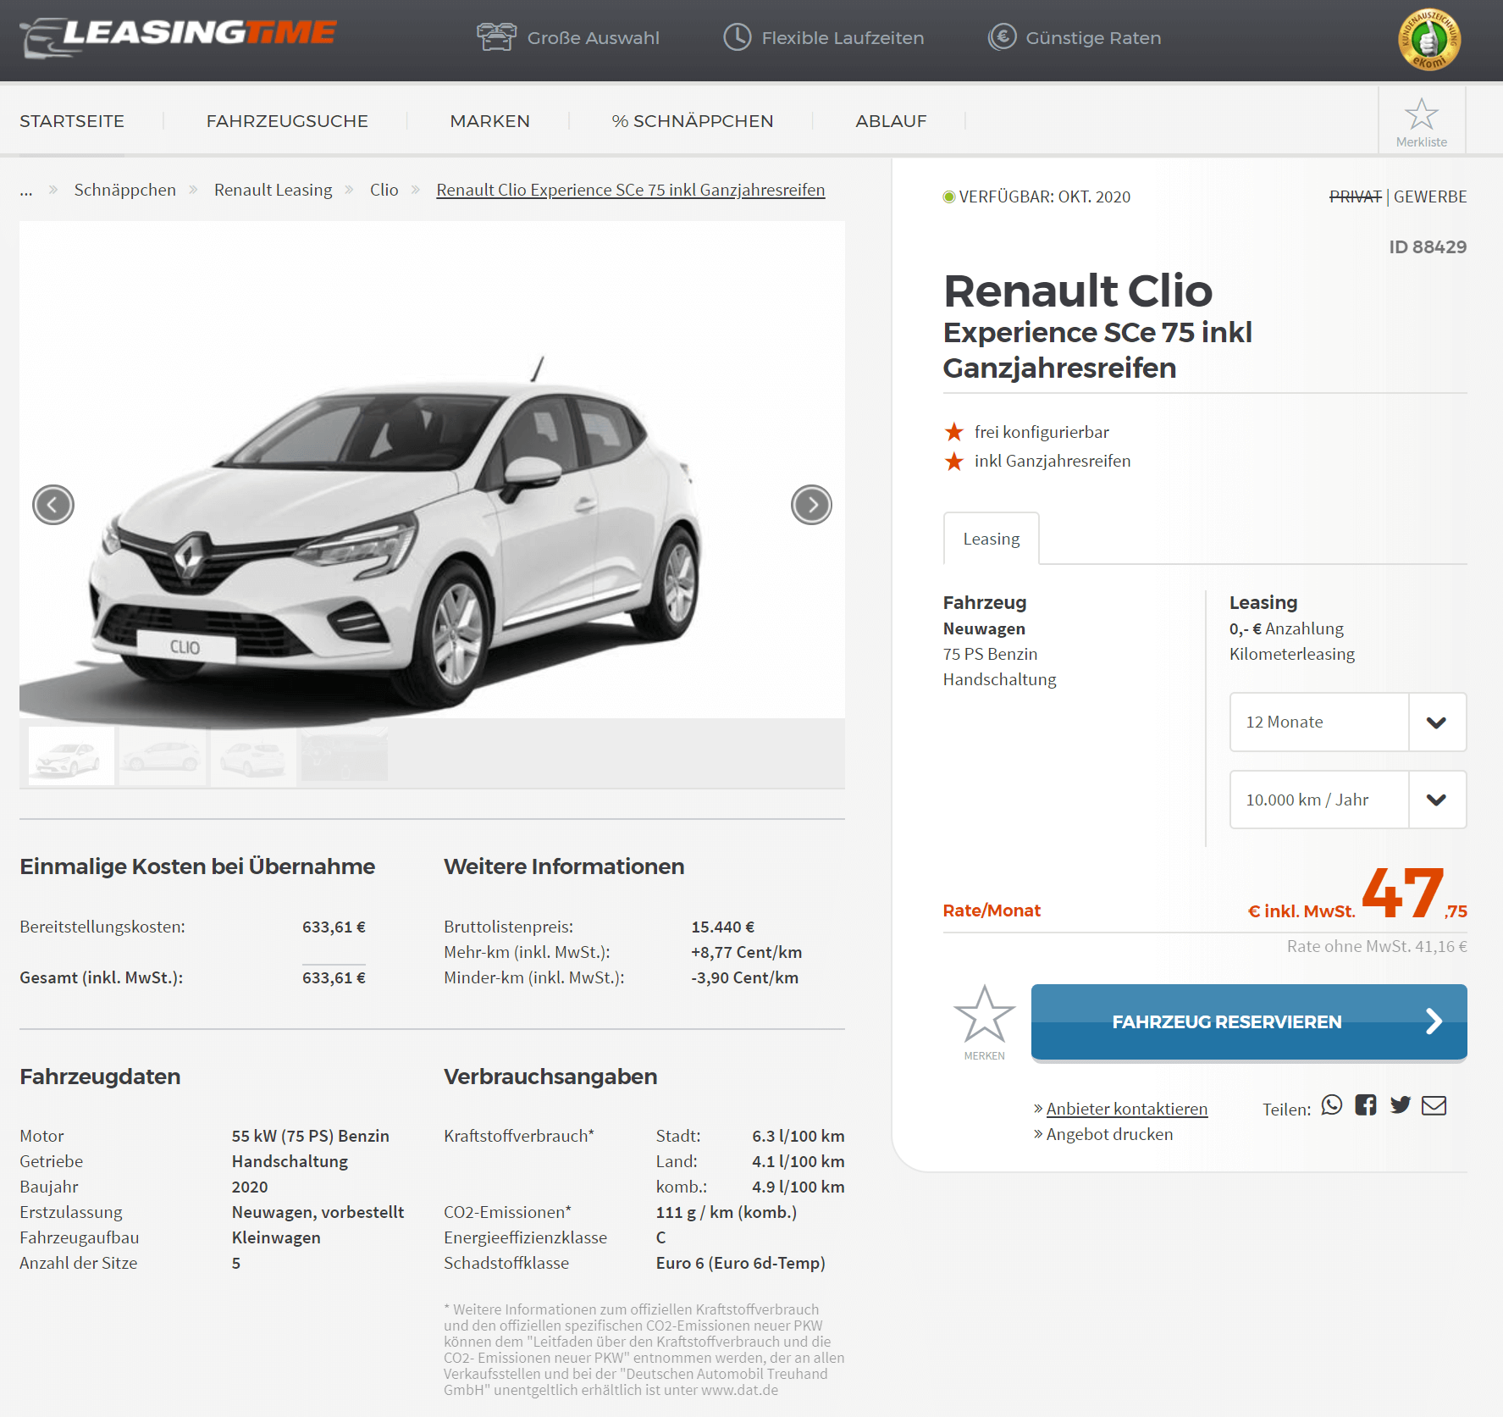Click the breadcrumb ellipsis link
Viewport: 1503px width, 1417px height.
(x=26, y=191)
